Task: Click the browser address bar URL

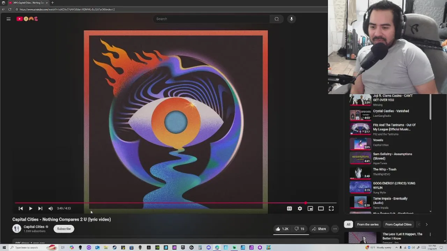Action: tap(67, 9)
